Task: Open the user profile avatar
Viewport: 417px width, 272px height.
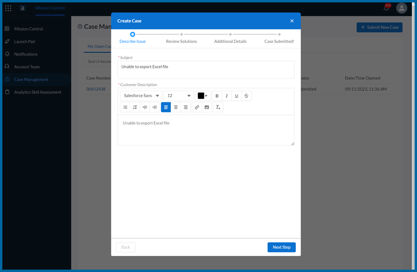Action: pos(401,8)
